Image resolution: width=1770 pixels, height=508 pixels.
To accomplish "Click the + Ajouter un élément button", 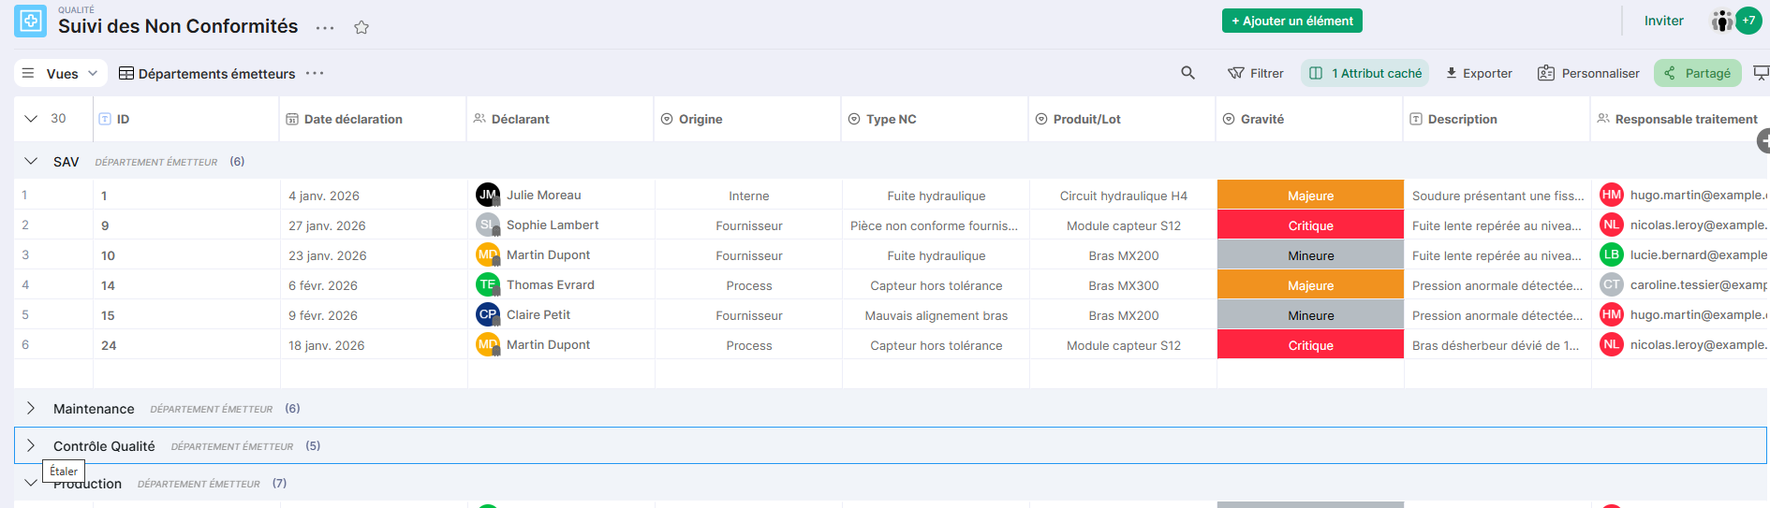I will pos(1292,21).
